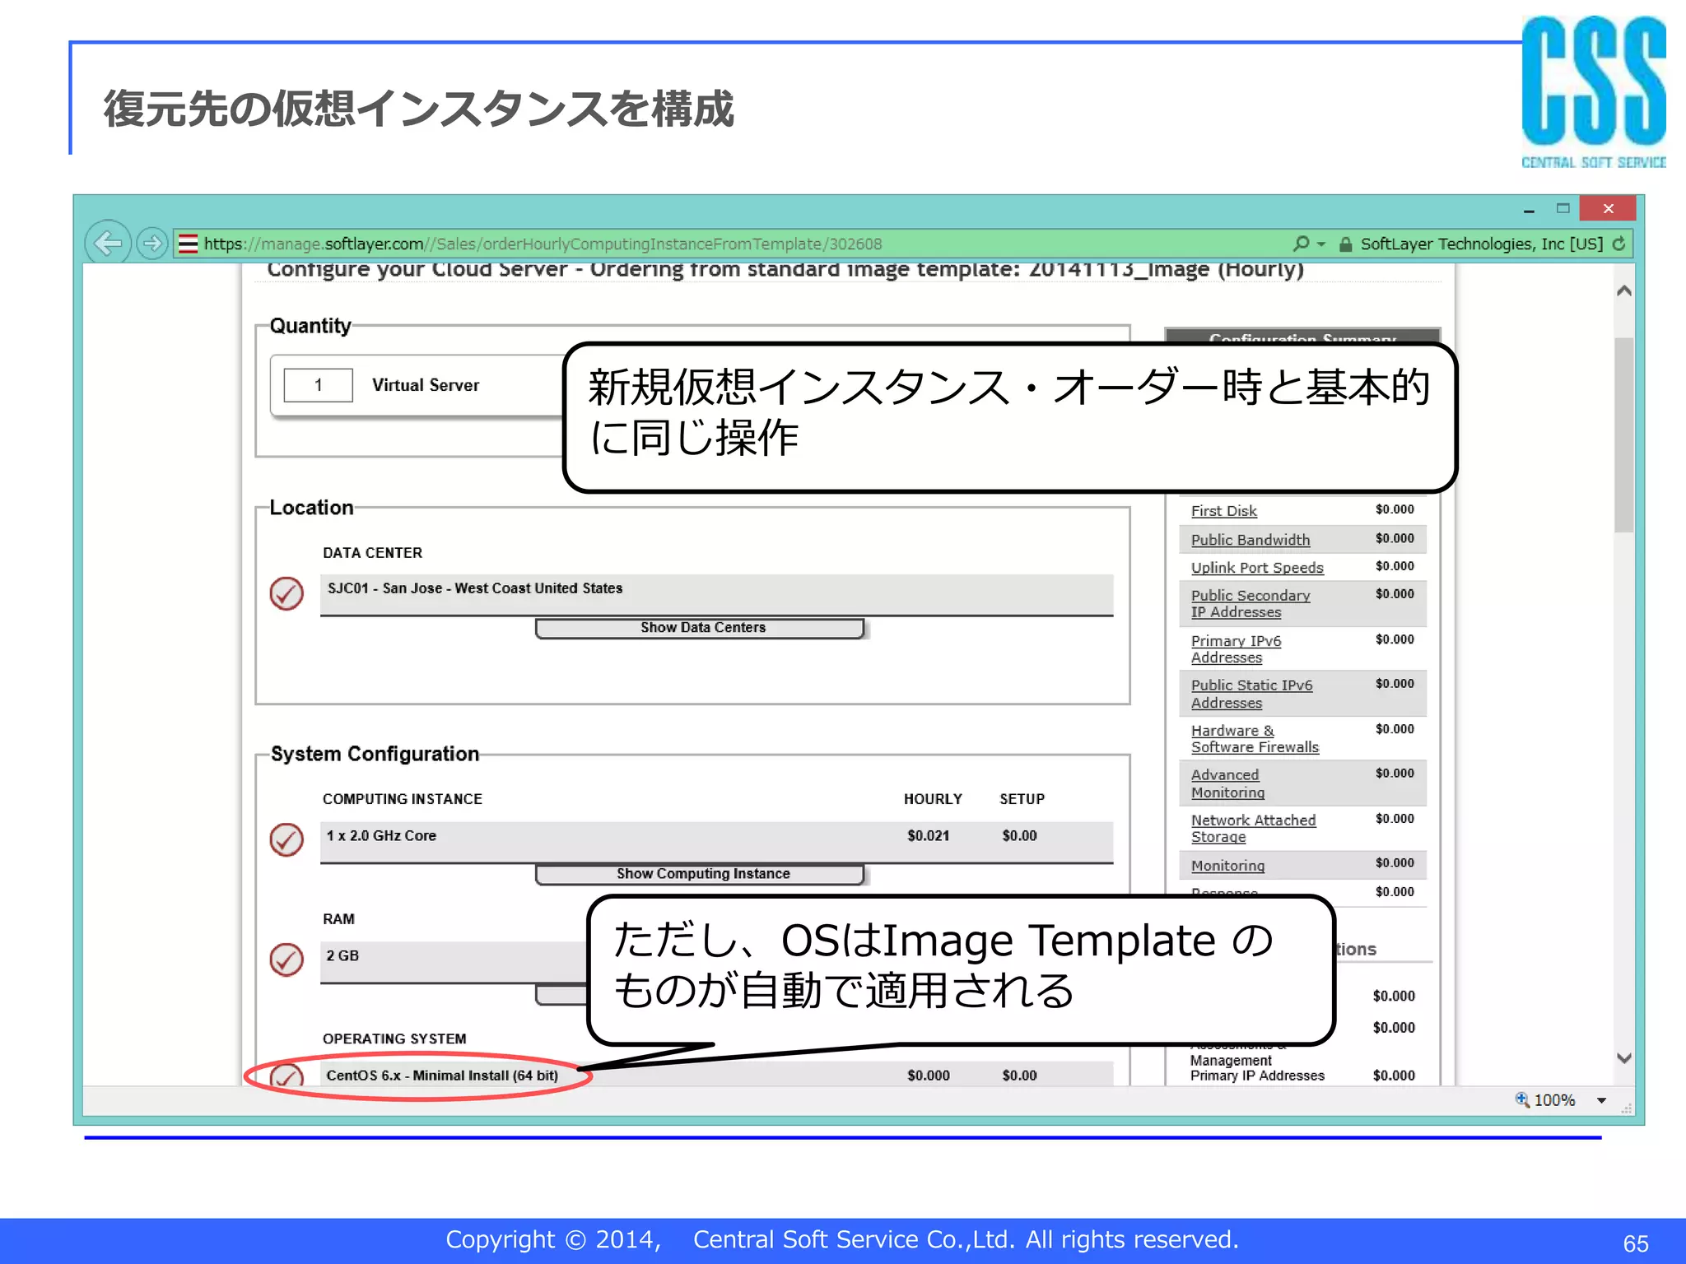The image size is (1686, 1264).
Task: Open the Advanced Monitoring link
Action: [x=1227, y=783]
